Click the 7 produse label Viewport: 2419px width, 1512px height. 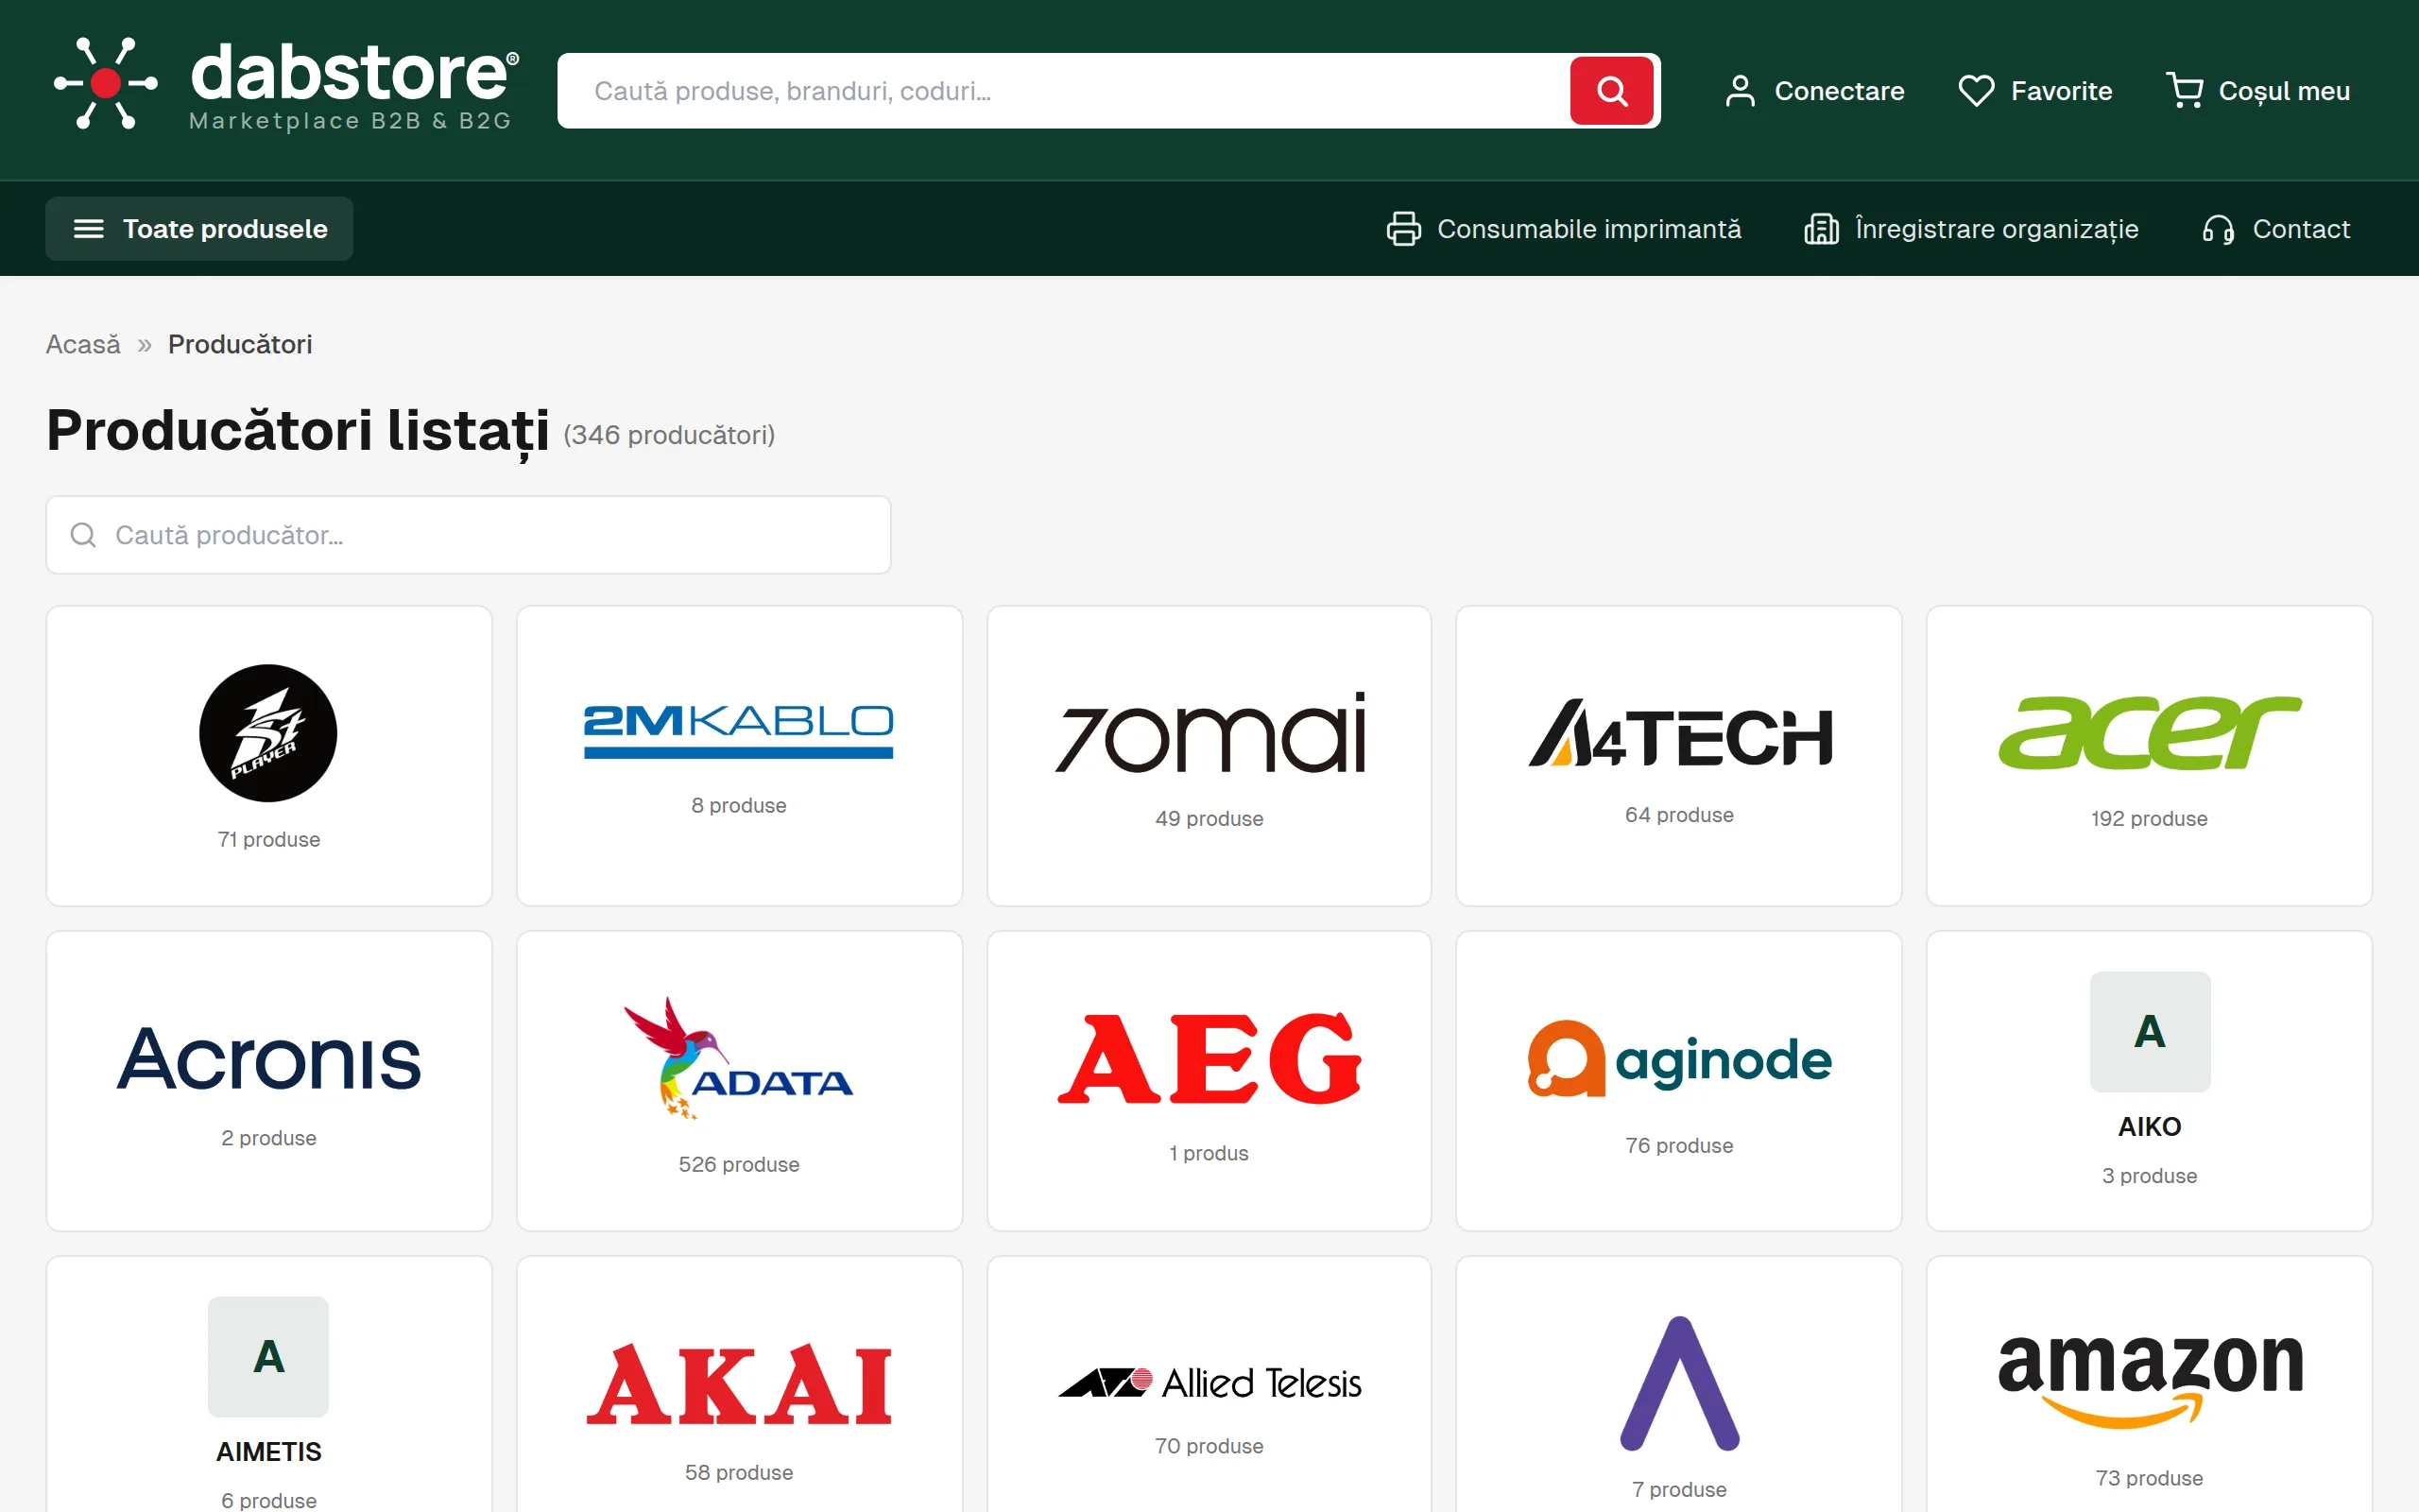1679,1489
